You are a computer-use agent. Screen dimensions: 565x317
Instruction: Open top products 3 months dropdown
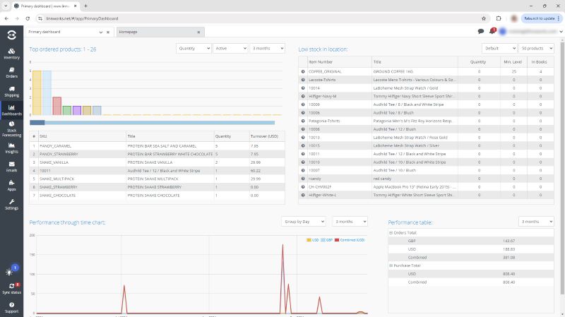coord(268,48)
